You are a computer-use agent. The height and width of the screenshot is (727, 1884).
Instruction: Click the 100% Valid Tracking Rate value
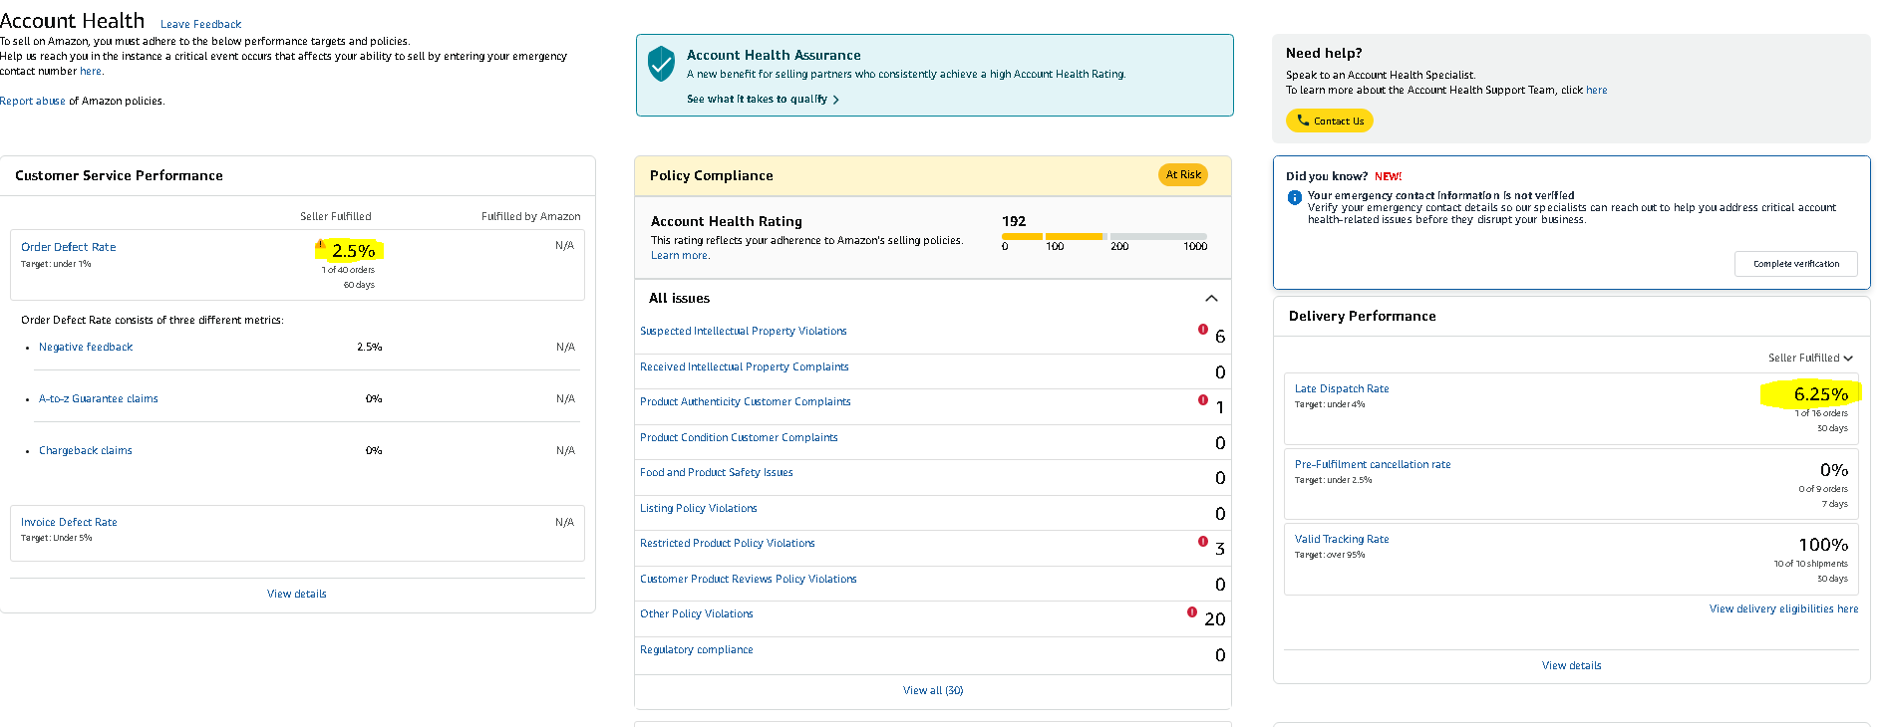click(x=1823, y=545)
